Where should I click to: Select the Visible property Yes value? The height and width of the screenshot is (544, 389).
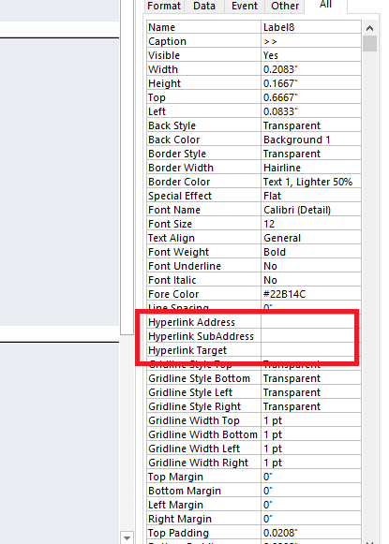311,55
